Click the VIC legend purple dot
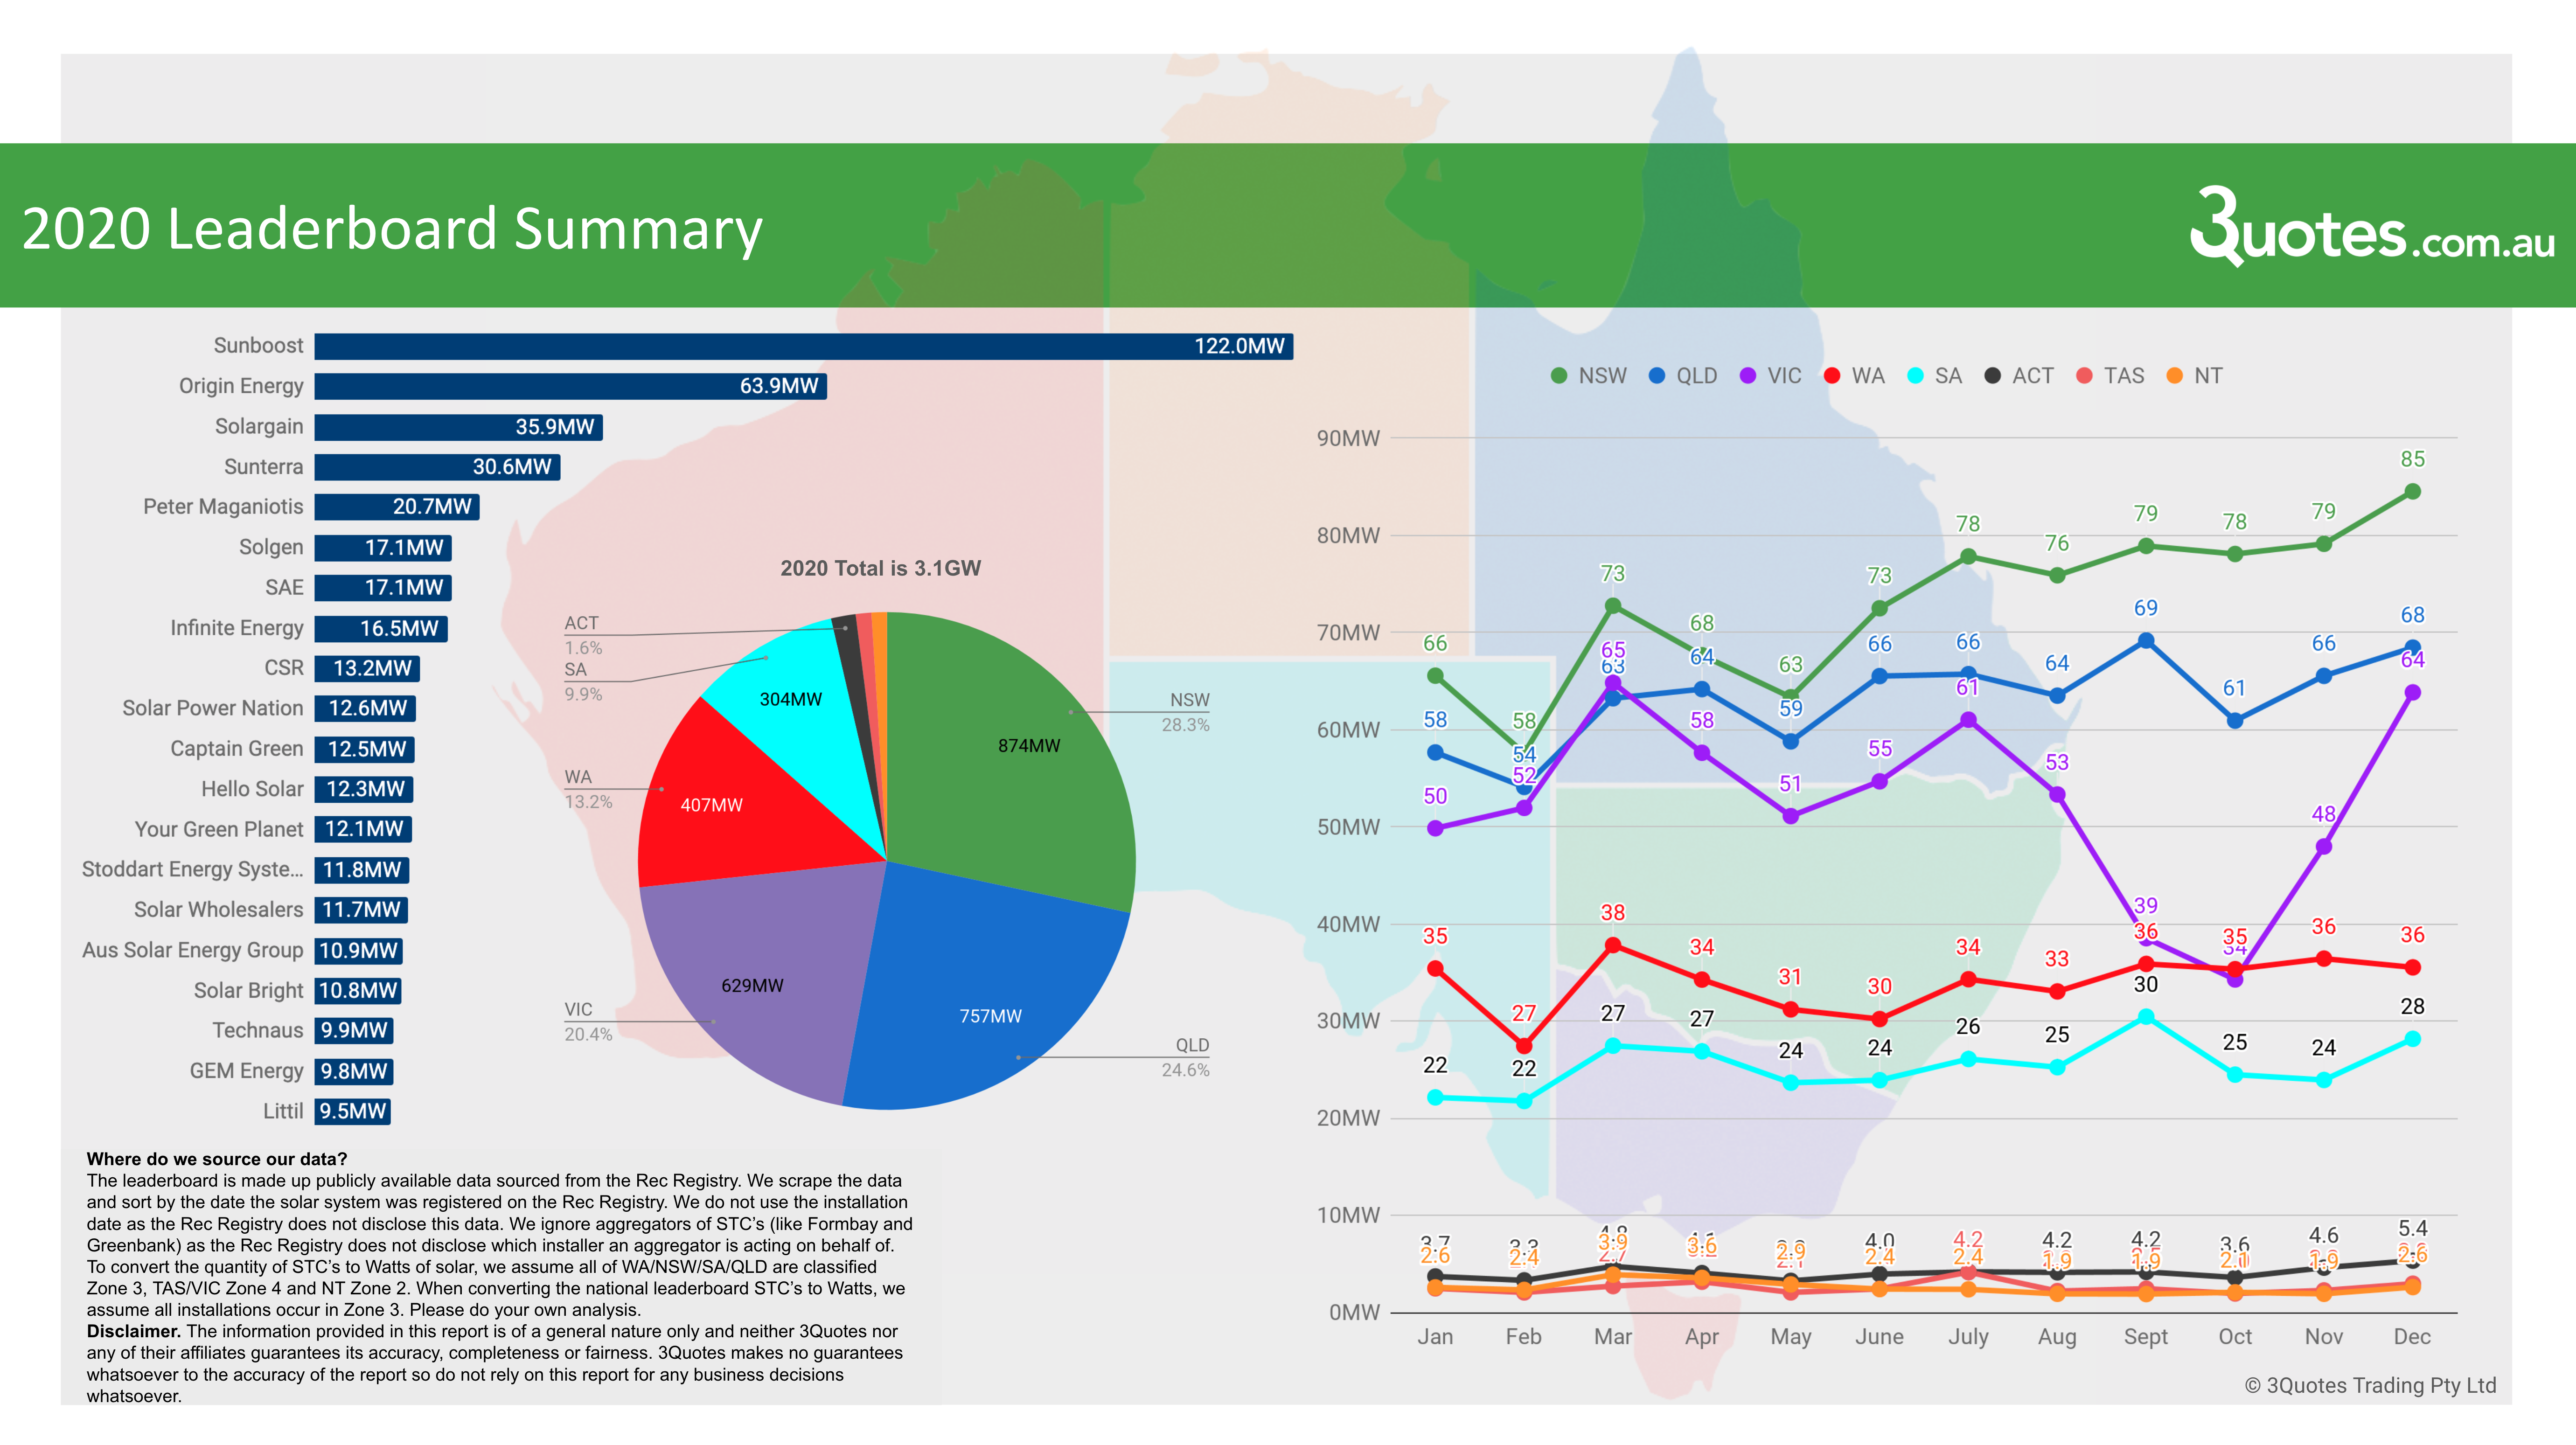The width and height of the screenshot is (2576, 1445). [1747, 376]
